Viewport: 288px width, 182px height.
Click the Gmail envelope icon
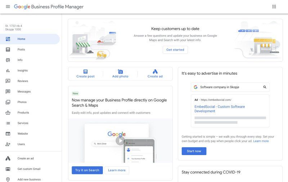pyautogui.click(x=8, y=169)
